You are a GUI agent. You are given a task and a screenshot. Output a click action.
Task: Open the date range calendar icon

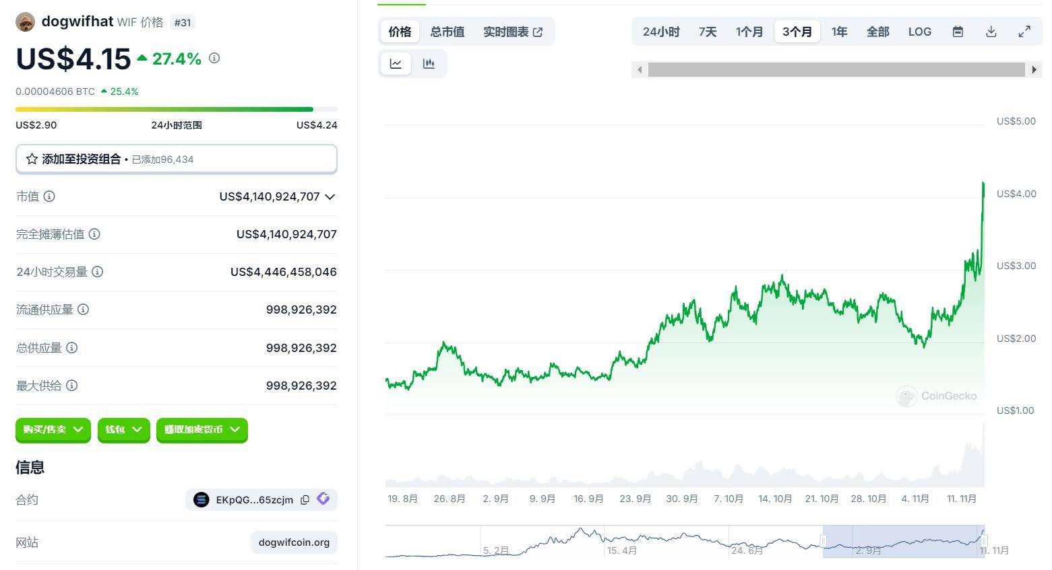(x=957, y=31)
